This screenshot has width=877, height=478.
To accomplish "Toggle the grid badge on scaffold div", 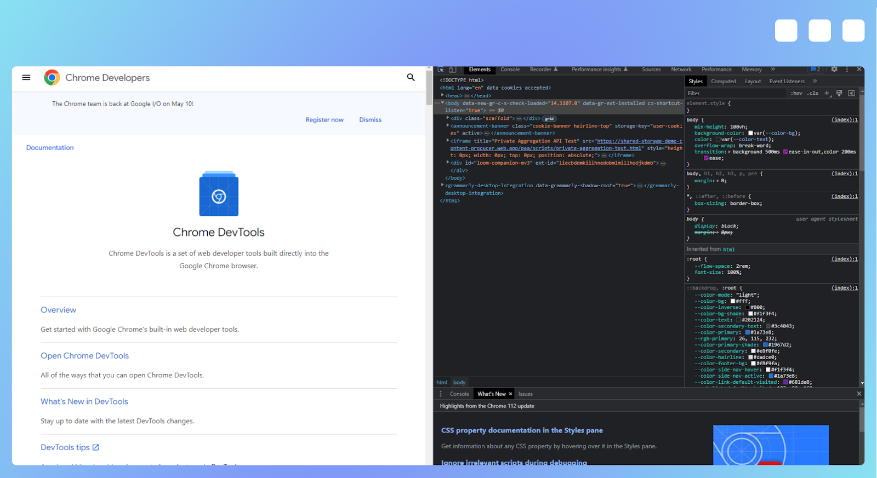I will coord(549,119).
